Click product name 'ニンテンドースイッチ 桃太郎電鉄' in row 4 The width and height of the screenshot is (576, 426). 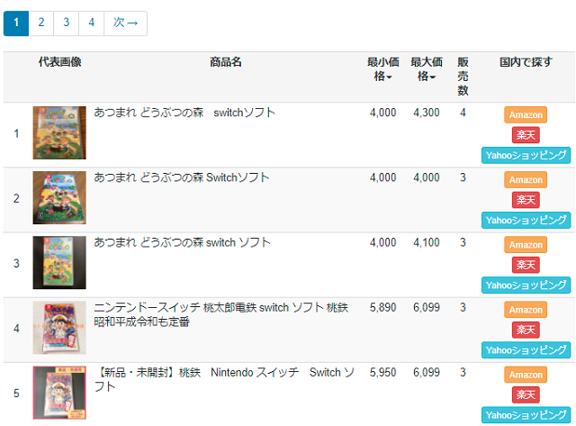[x=221, y=314]
